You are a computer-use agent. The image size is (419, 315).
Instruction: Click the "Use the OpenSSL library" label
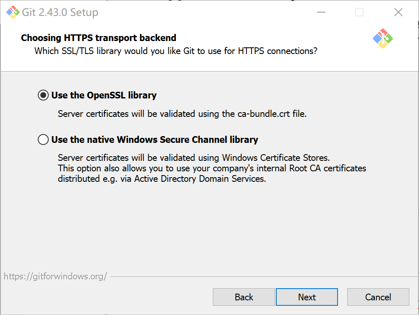[104, 96]
